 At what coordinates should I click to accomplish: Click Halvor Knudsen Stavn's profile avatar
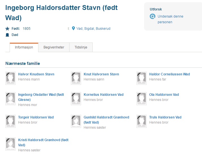[10, 78]
